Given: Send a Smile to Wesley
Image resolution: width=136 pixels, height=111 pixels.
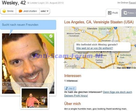Looking at the screenshot, I should pyautogui.click(x=8, y=11).
